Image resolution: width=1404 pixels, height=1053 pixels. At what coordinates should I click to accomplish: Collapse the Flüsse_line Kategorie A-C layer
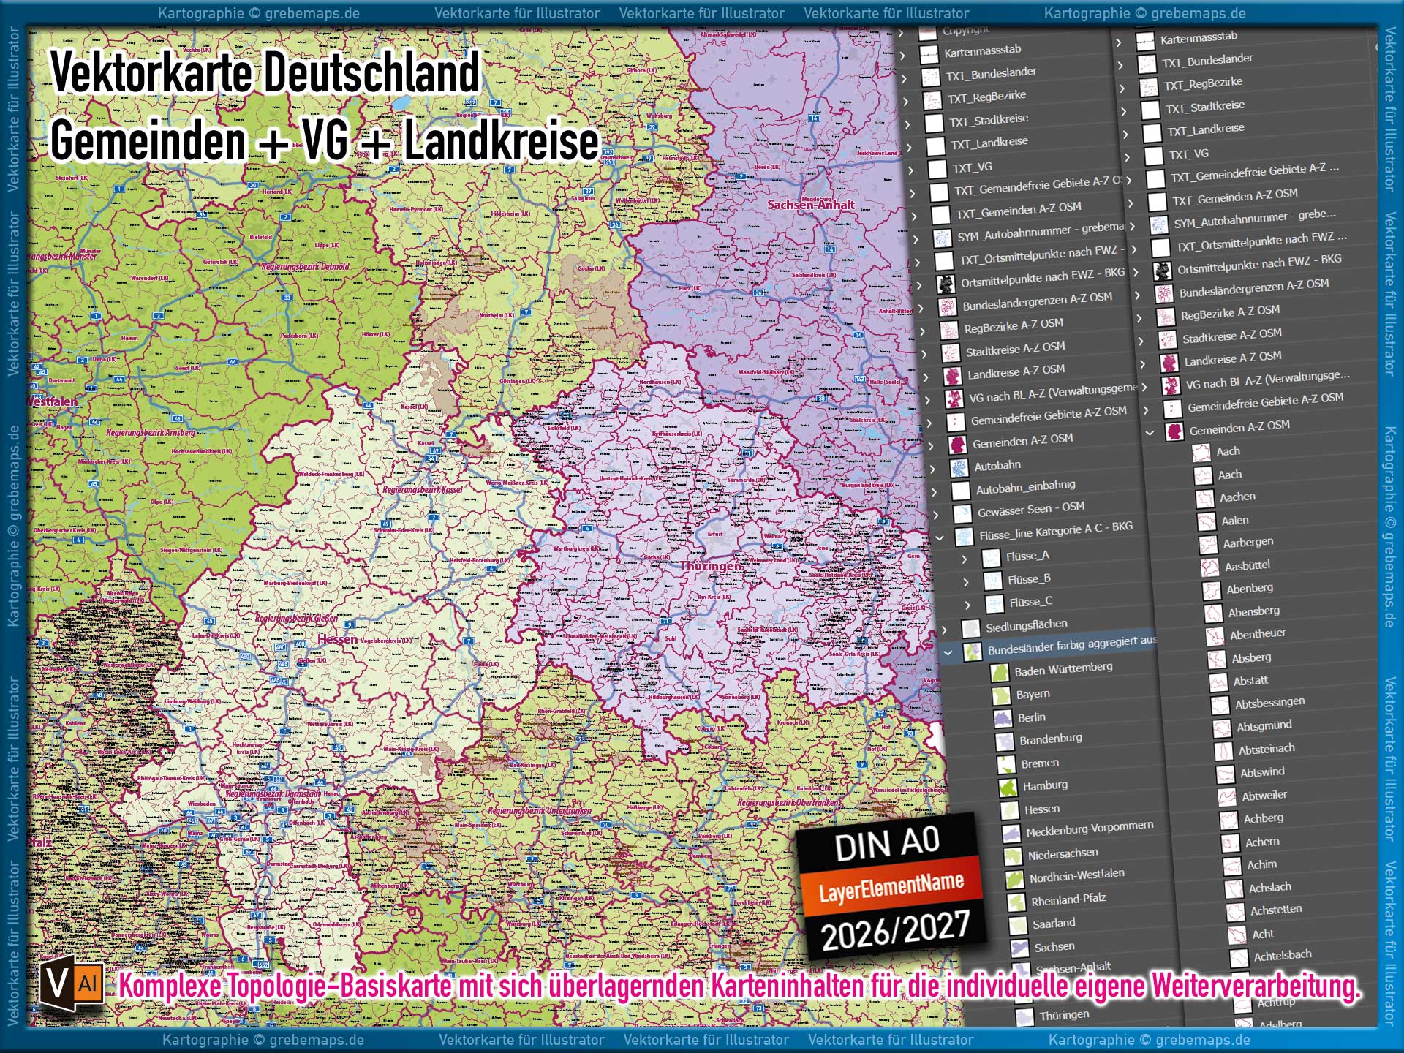pos(940,537)
